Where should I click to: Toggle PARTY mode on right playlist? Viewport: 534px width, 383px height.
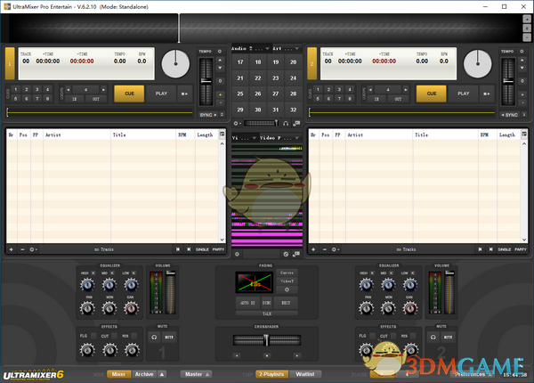click(521, 249)
